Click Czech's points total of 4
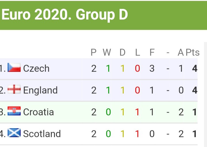This screenshot has height=147, width=207. (x=195, y=68)
